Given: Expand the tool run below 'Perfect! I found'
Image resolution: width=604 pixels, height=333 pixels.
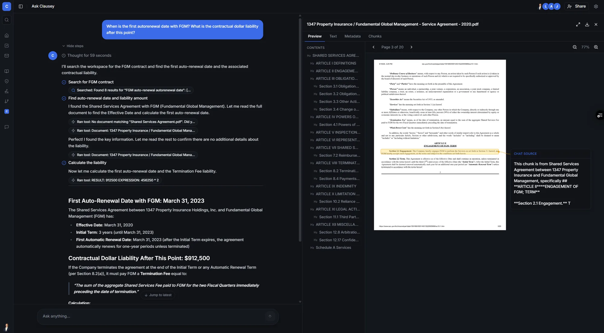Looking at the screenshot, I should pos(133,155).
